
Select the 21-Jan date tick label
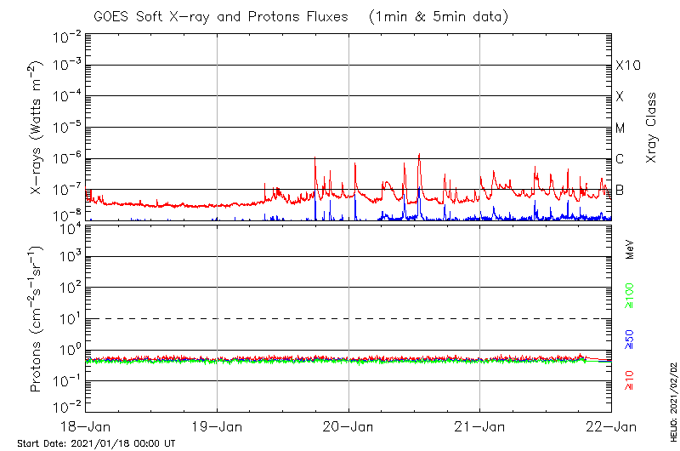480,425
